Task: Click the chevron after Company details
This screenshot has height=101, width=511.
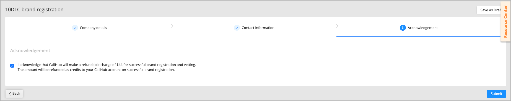Action: (x=172, y=26)
